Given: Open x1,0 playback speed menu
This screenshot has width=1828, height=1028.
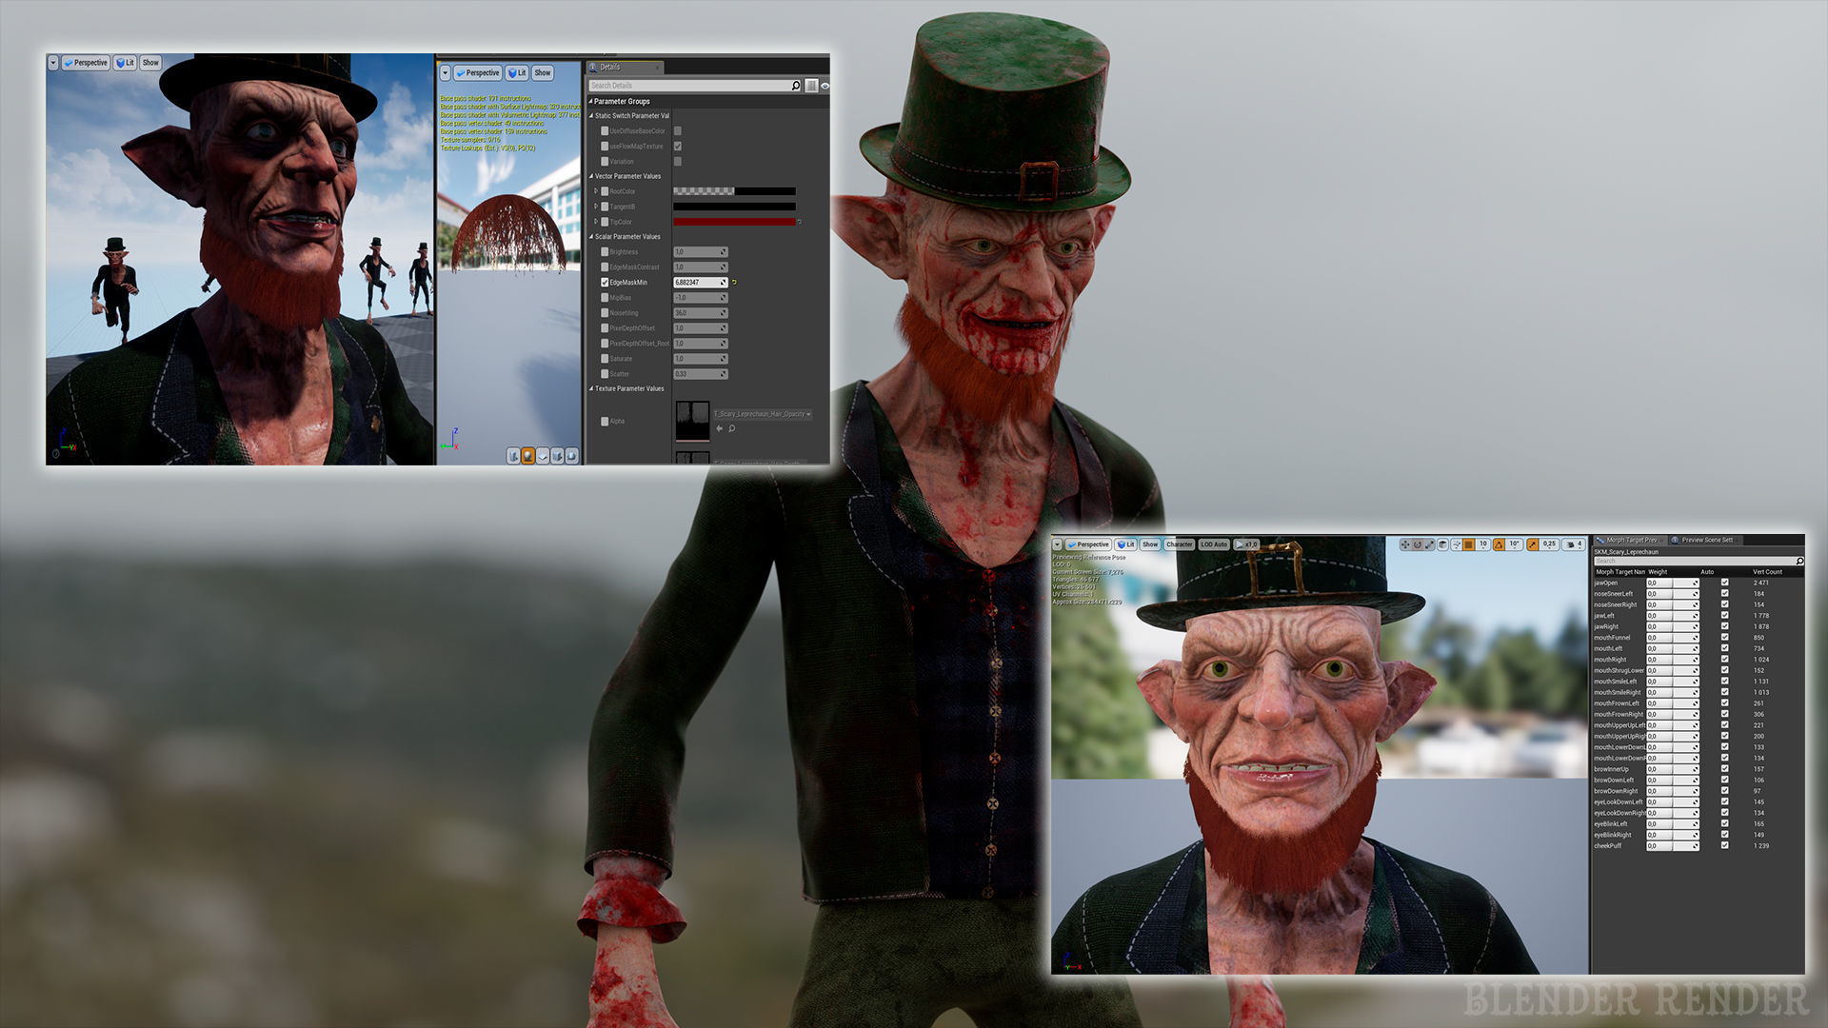Looking at the screenshot, I should pos(1246,544).
